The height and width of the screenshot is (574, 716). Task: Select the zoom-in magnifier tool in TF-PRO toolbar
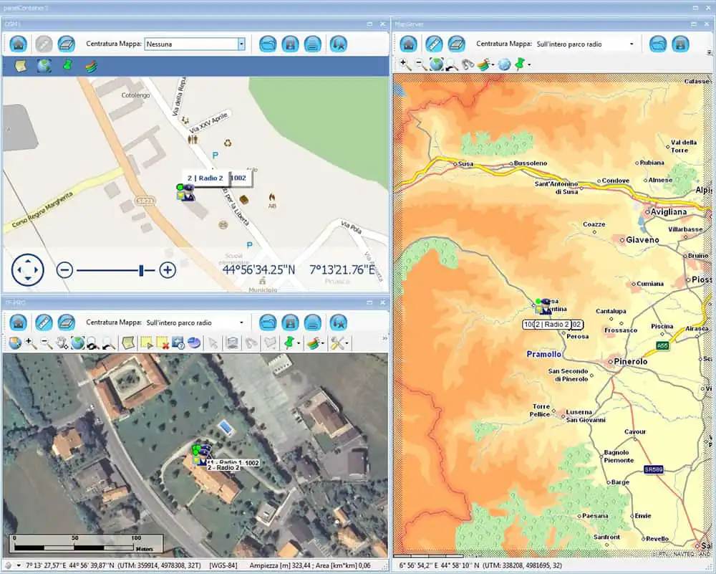pos(30,343)
